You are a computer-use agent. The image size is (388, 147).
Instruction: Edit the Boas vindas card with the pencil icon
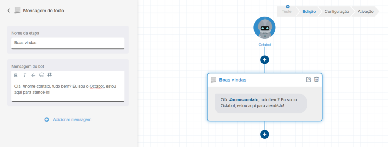pos(308,79)
